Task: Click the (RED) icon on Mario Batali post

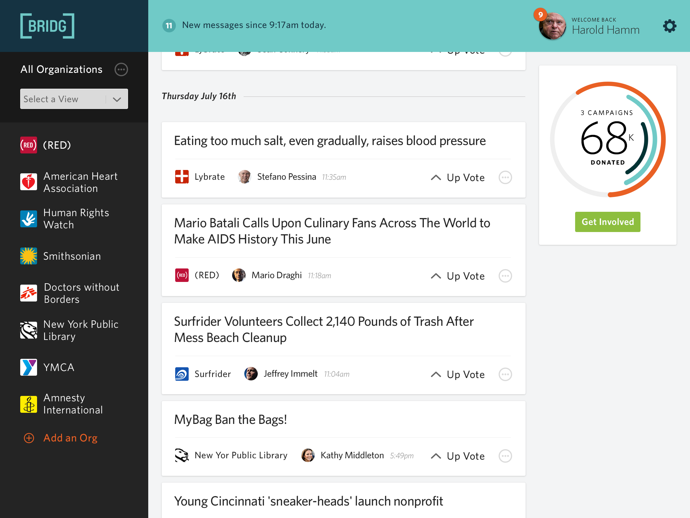Action: coord(182,275)
